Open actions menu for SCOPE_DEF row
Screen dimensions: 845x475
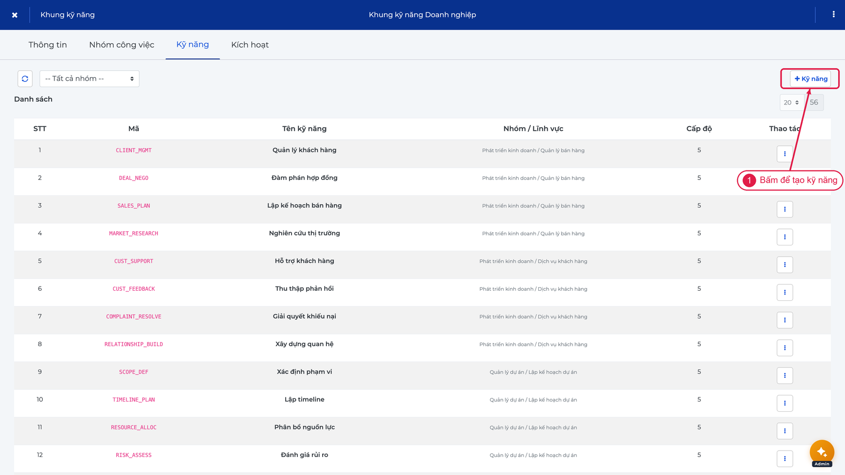coord(785,376)
